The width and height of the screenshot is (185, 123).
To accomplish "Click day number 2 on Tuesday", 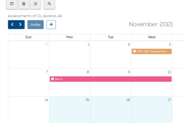I will (x=129, y=44).
